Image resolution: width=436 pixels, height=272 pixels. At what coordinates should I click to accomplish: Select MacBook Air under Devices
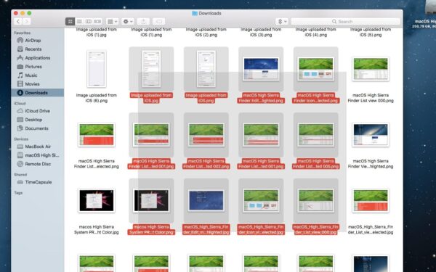[x=37, y=147]
